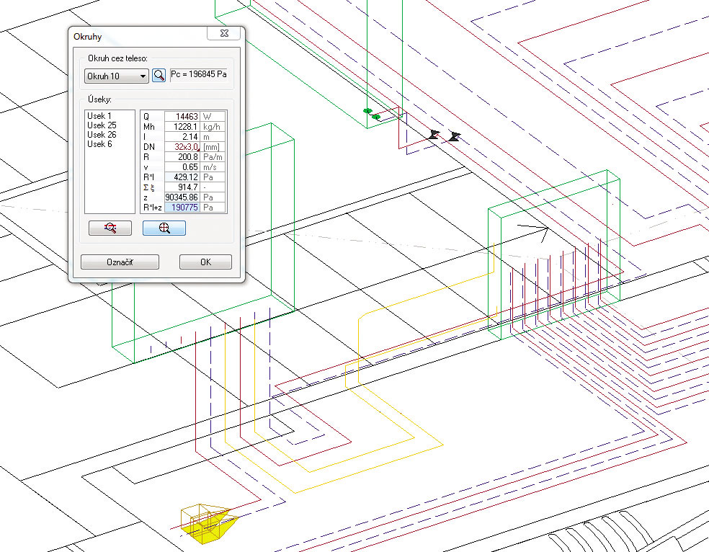Confirm with the OK button
709x552 pixels.
pyautogui.click(x=205, y=262)
